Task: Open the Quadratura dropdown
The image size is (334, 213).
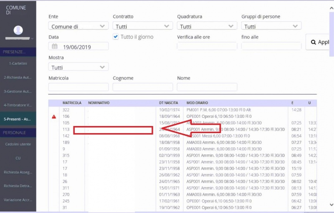Action: 207,26
